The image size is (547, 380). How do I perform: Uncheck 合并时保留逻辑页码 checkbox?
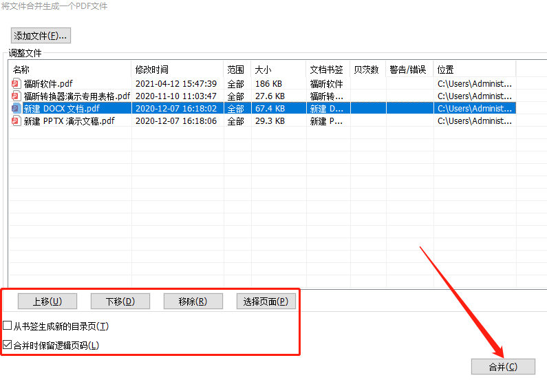(x=8, y=345)
